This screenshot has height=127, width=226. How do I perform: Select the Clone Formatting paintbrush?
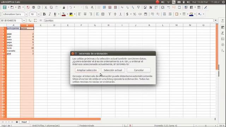[x=64, y=7]
